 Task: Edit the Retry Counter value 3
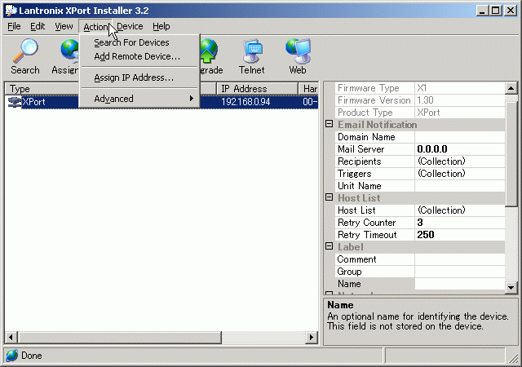click(460, 223)
